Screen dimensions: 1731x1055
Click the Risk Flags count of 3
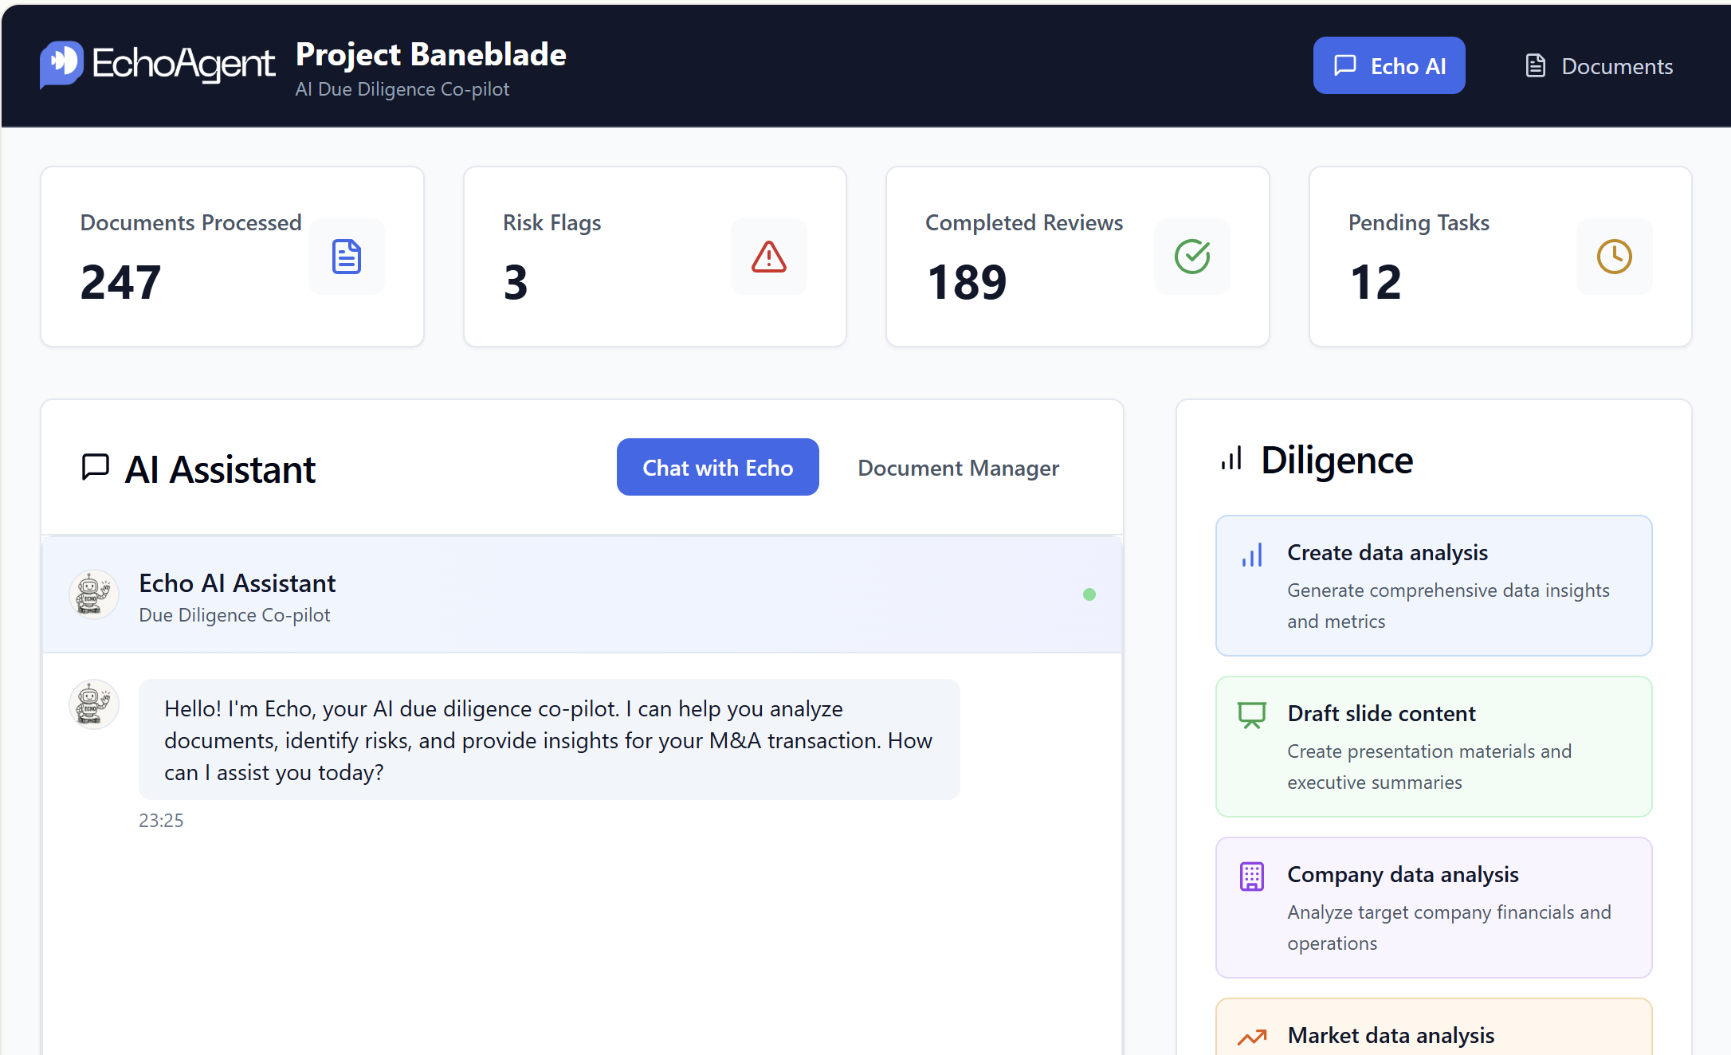click(516, 282)
